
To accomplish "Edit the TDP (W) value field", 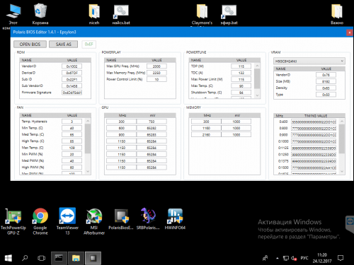I will pos(241,66).
